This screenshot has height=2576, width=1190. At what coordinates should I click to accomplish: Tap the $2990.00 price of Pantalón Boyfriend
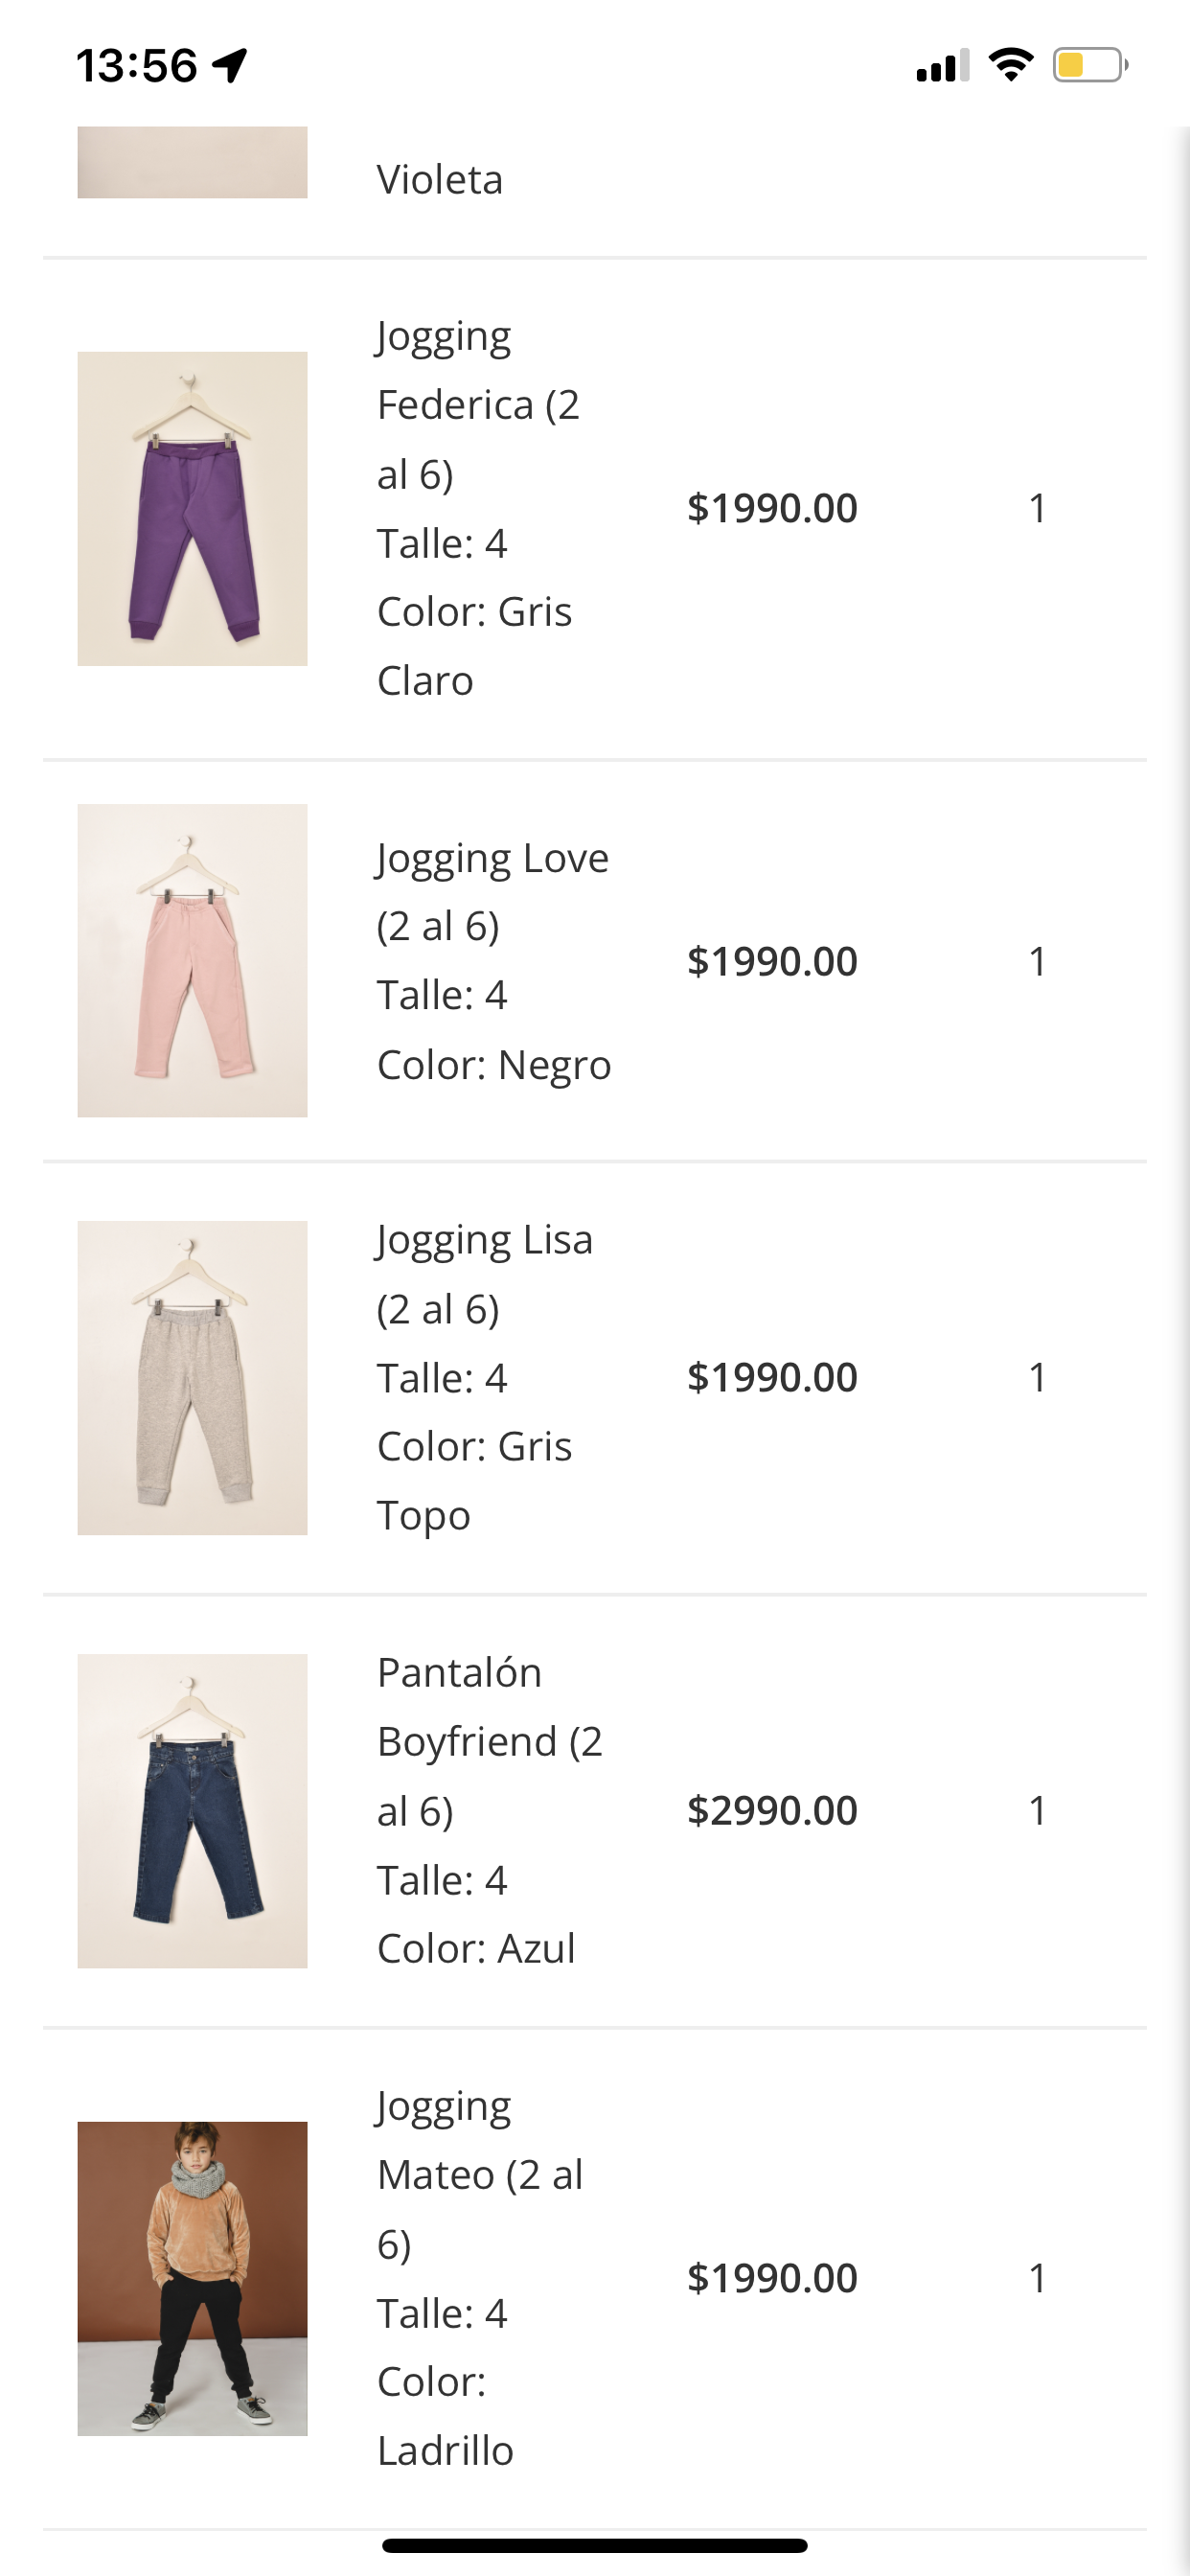[x=772, y=1810]
